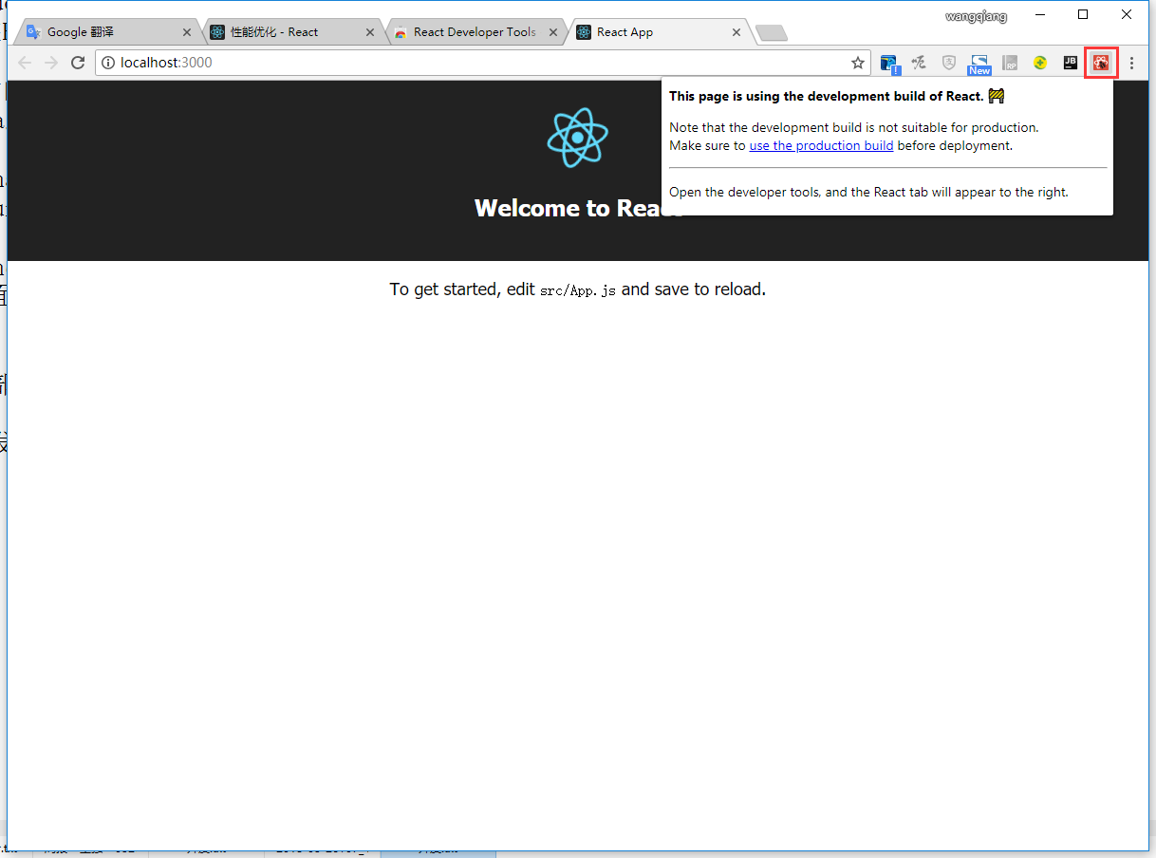This screenshot has width=1156, height=858.
Task: Click the wangqiang profile name button
Action: click(x=977, y=16)
